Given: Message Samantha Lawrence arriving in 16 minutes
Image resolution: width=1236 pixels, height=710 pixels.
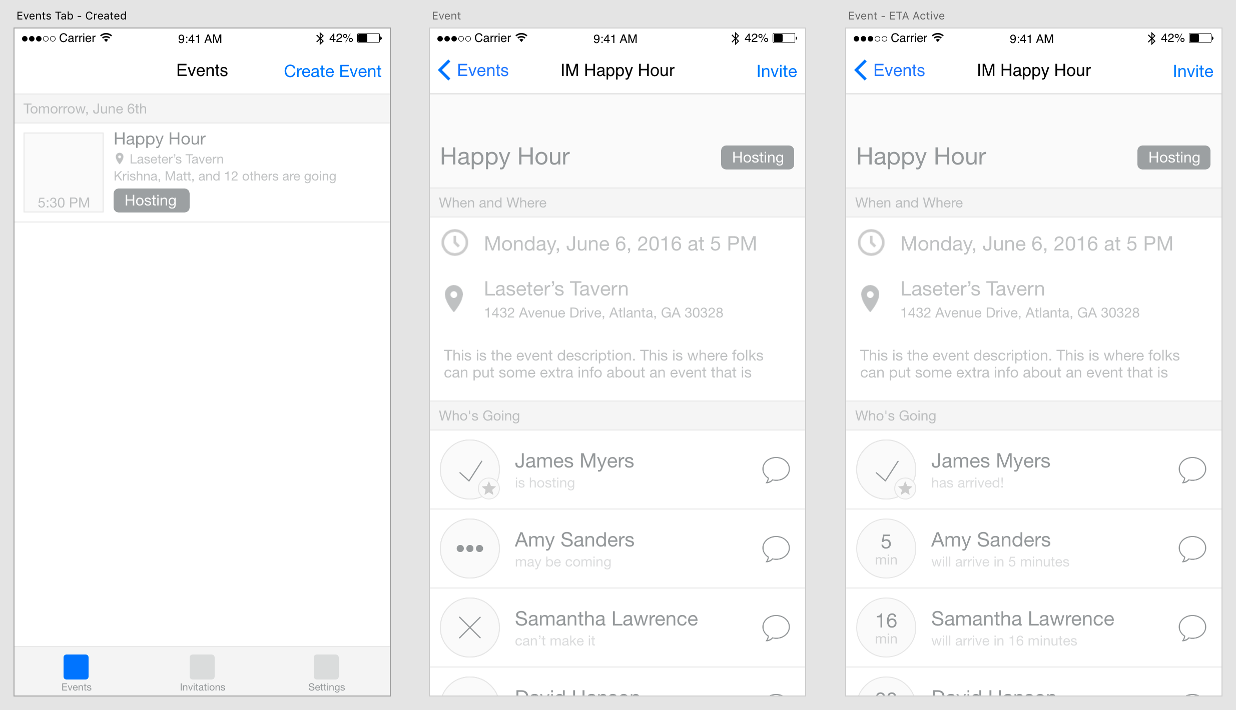Looking at the screenshot, I should point(1192,627).
